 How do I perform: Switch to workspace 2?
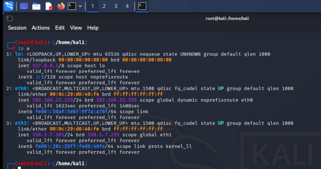tap(104, 6)
